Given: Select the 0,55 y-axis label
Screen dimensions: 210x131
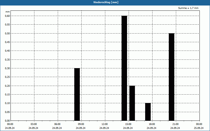Looking at the screenshot, I should click(7, 25).
